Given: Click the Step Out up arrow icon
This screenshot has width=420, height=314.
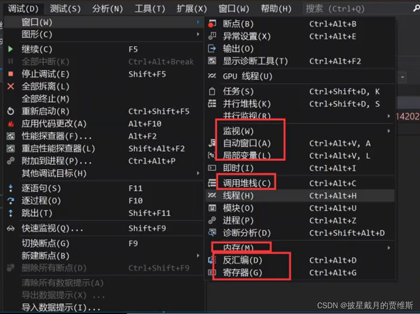Looking at the screenshot, I should [x=11, y=213].
